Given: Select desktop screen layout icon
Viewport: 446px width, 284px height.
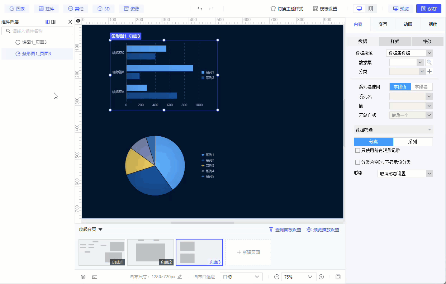Looking at the screenshot, I should click(x=359, y=9).
